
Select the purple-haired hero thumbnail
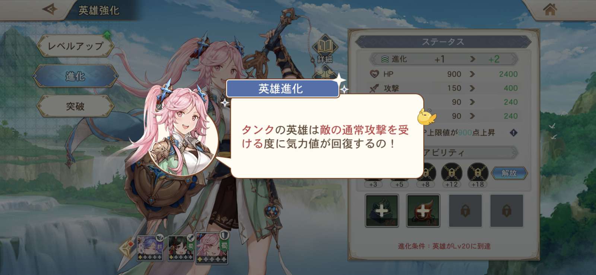point(150,248)
